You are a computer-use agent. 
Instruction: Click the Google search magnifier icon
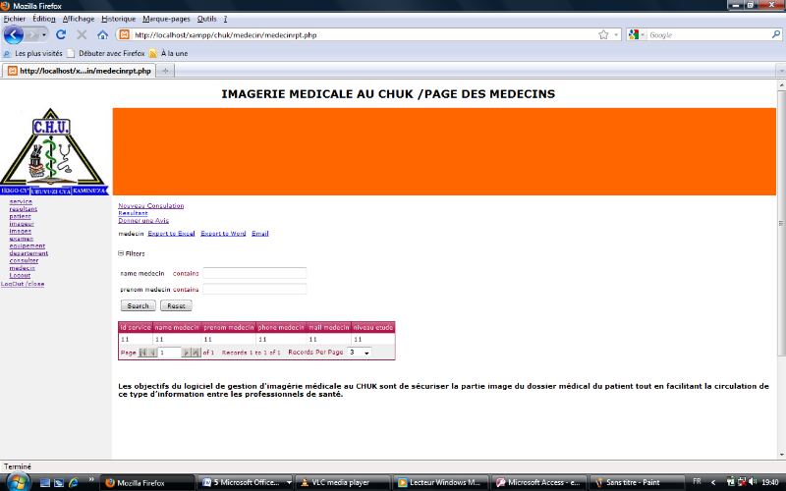tap(776, 34)
